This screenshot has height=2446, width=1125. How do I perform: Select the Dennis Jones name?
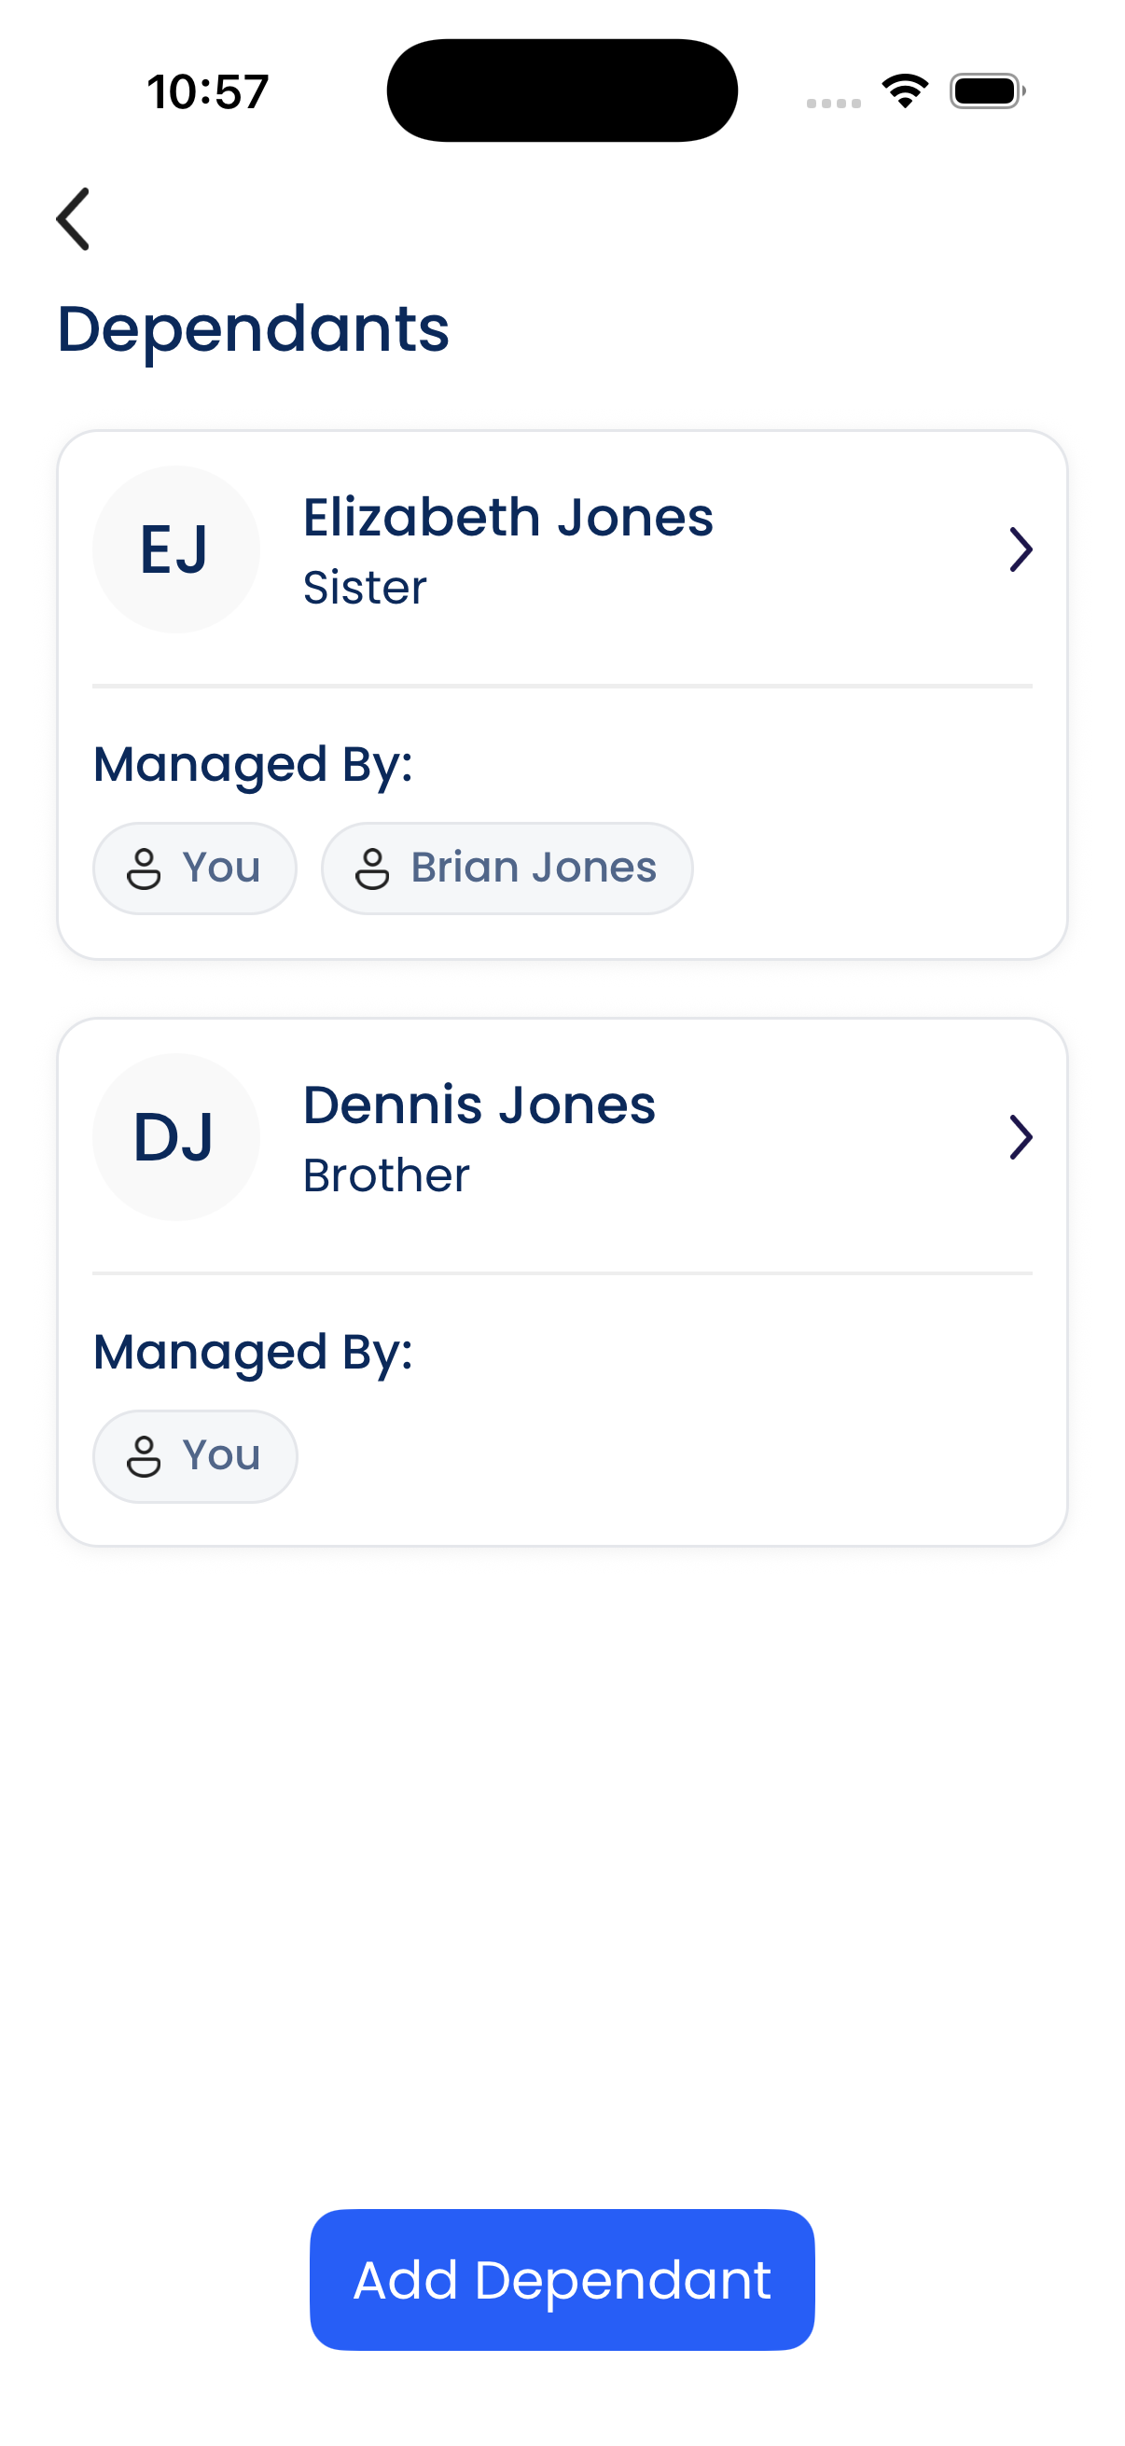point(479,1105)
